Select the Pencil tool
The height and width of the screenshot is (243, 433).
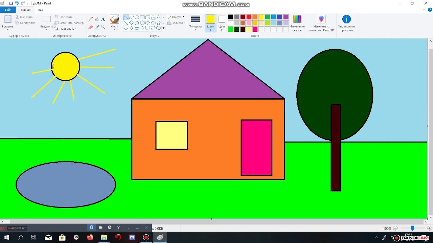pos(91,19)
